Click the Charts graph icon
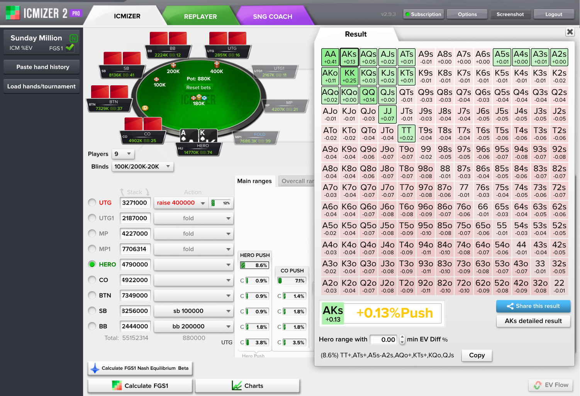580x396 pixels. click(237, 385)
